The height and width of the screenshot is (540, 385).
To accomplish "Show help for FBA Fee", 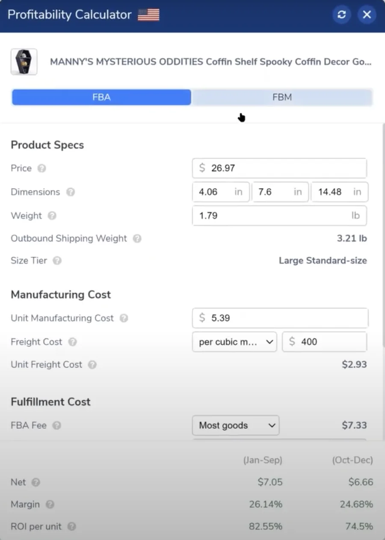I will (x=56, y=425).
